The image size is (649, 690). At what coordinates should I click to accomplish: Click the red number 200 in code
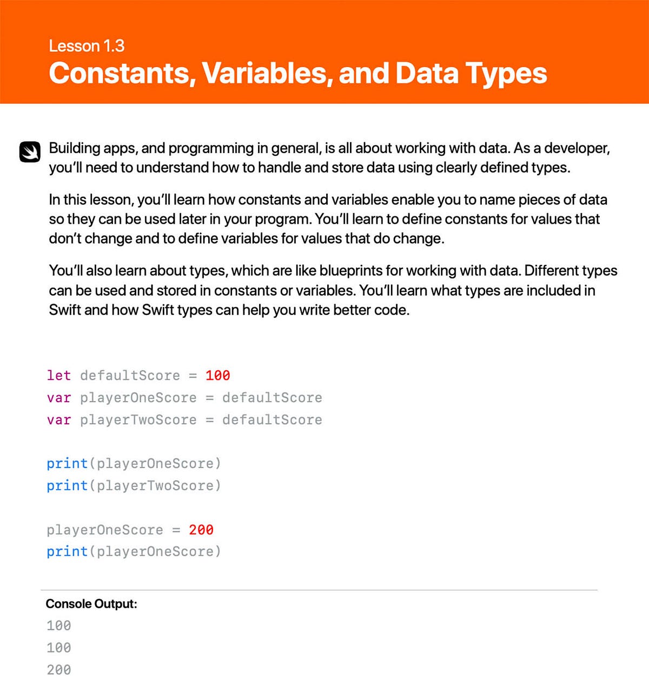pyautogui.click(x=201, y=530)
